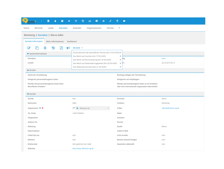Image resolution: width=224 pixels, height=169 pixels.
Task: Click the Vorname value Marco
Action: [164, 99]
